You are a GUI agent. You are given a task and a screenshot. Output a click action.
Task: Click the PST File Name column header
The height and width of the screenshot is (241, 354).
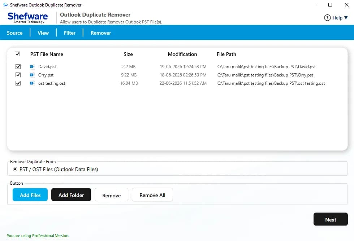(x=47, y=54)
